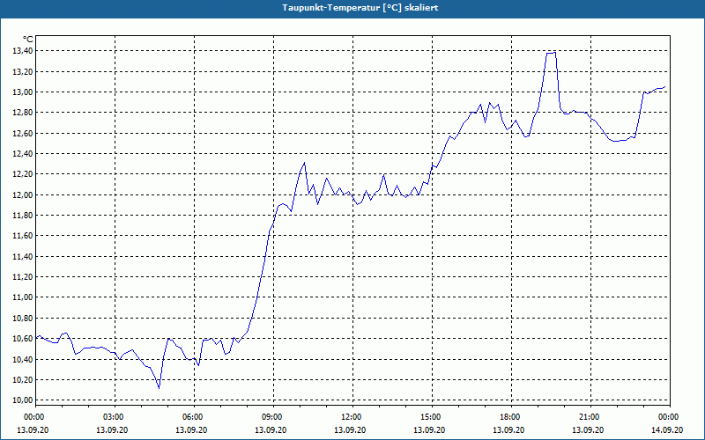Click the 15:00 time axis label
This screenshot has width=705, height=440.
click(432, 417)
